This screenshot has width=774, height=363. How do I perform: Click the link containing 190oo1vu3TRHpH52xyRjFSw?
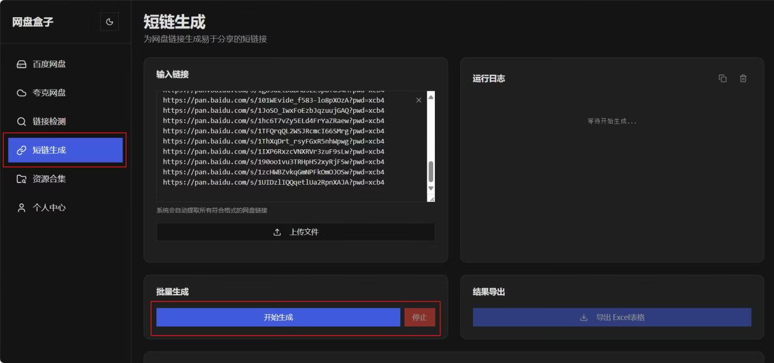pos(274,162)
